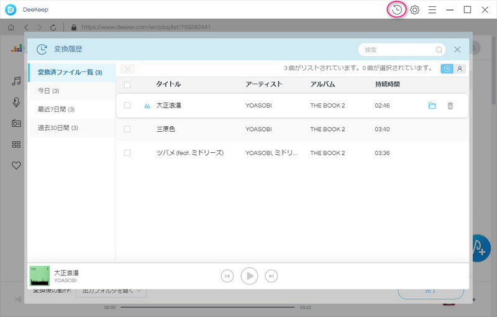
Task: Click the radio sidebar icon
Action: [x=16, y=123]
